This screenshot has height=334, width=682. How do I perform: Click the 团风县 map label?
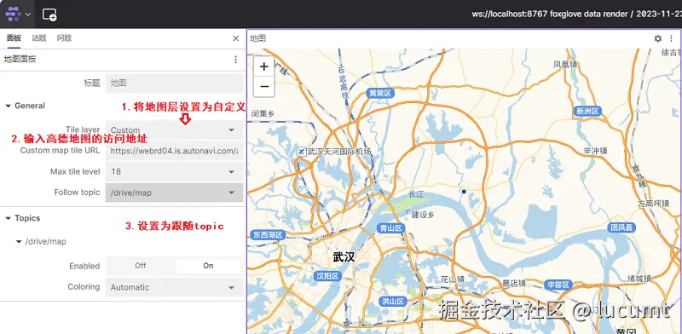pos(622,227)
